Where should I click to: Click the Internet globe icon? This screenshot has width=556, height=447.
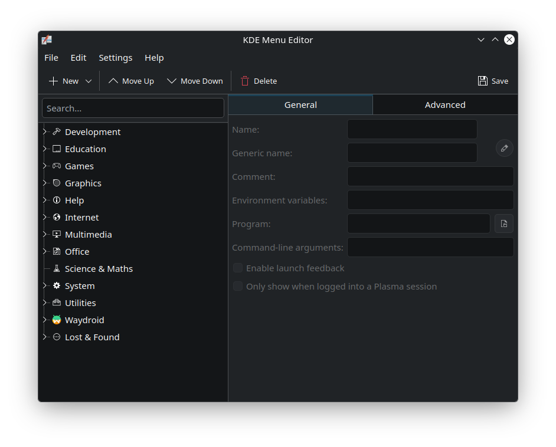pos(57,217)
